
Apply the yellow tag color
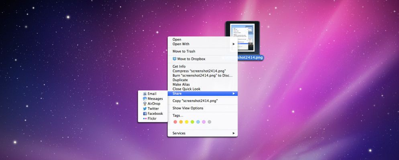(187, 122)
